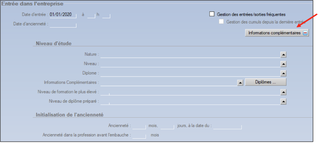Focus the Date d'ancienneté field
318x144 pixels.
tap(63, 24)
